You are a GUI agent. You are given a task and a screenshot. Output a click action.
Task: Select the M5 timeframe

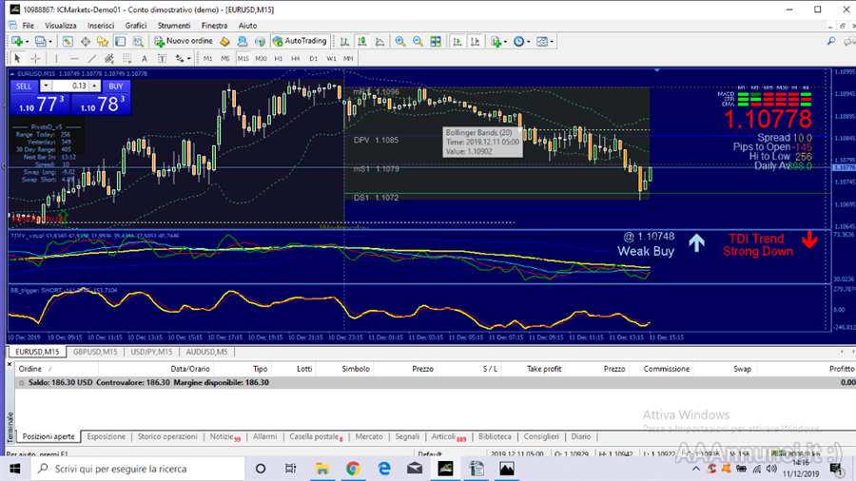[x=224, y=58]
